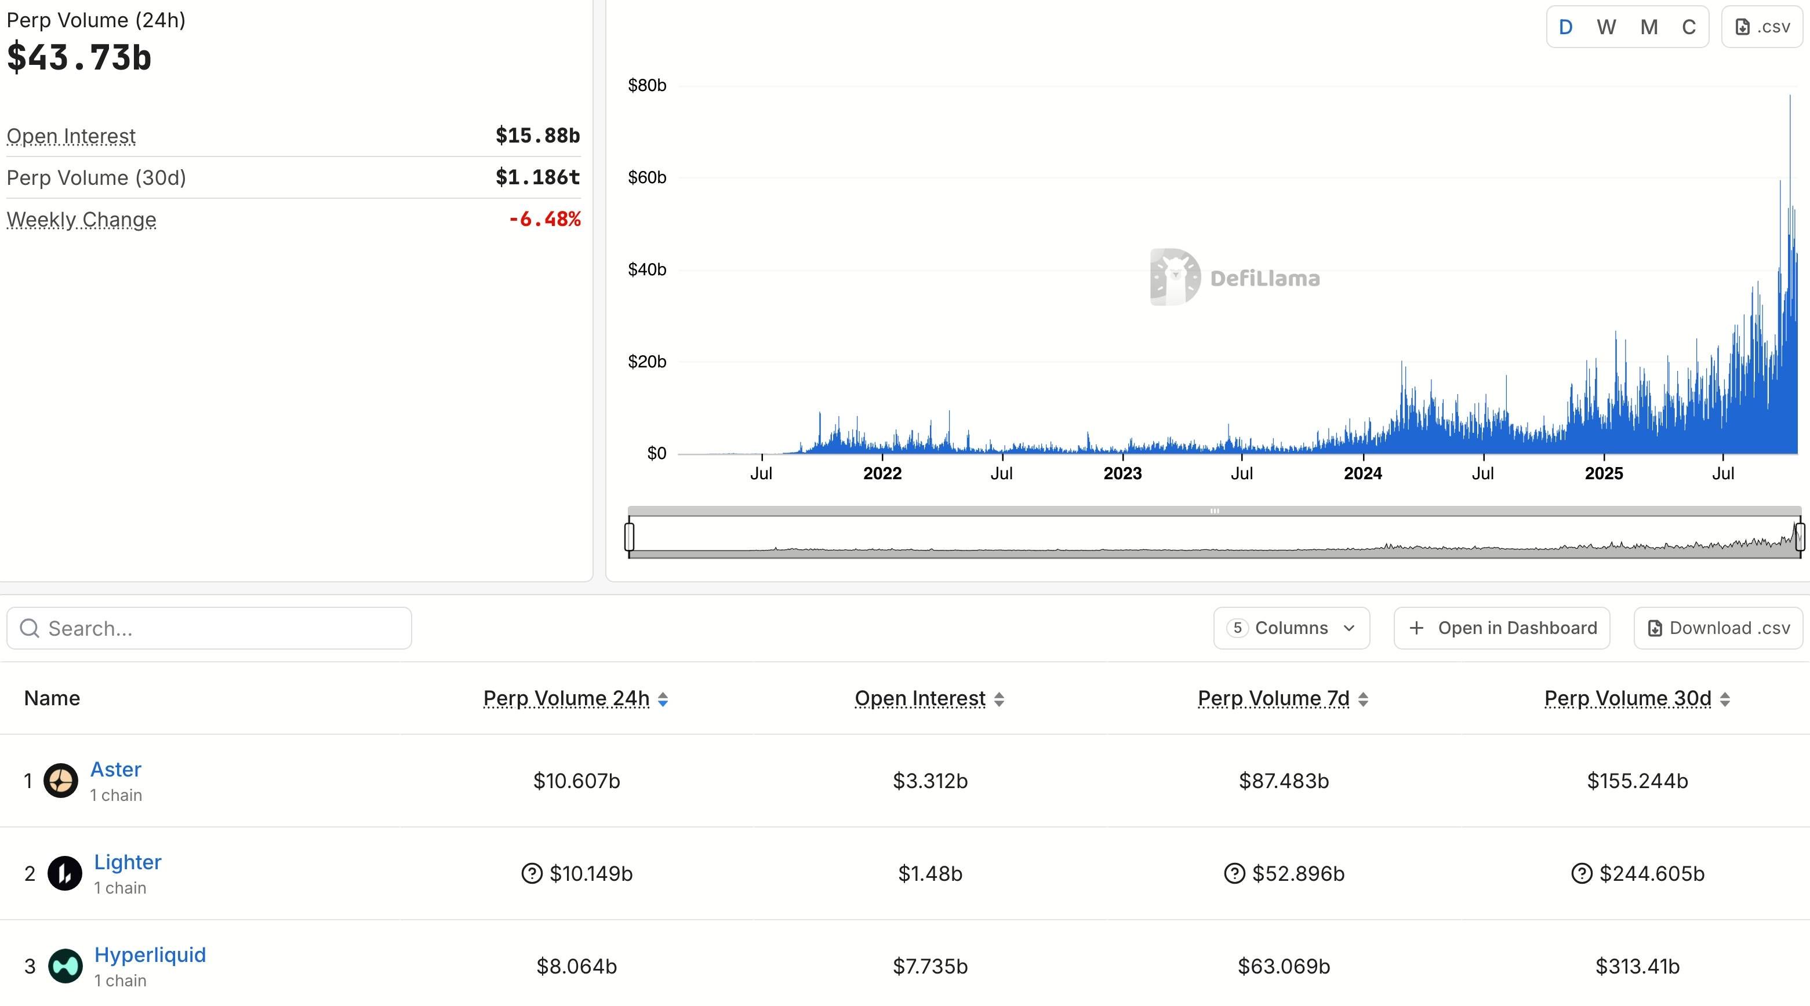Image resolution: width=1810 pixels, height=1006 pixels.
Task: Download chart data with .csv icon button
Action: [1762, 27]
